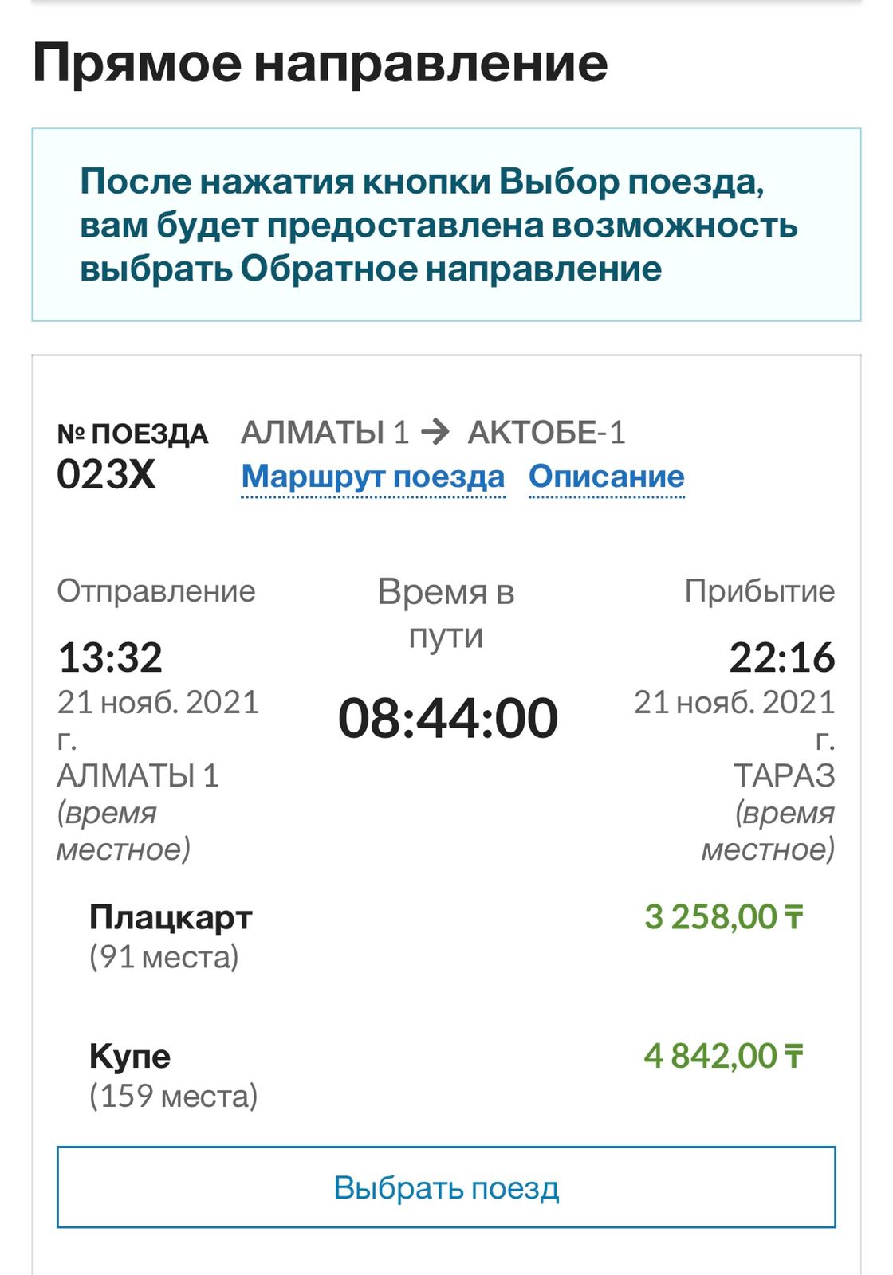Click train number 023Х
893x1275 pixels.
(x=106, y=475)
